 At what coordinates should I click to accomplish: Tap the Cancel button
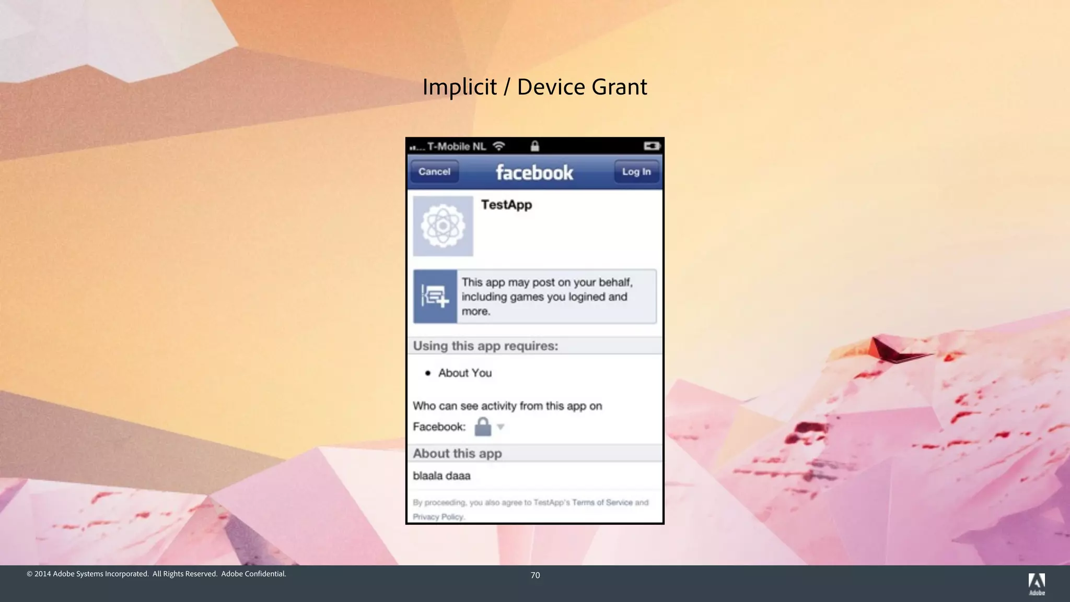click(434, 172)
